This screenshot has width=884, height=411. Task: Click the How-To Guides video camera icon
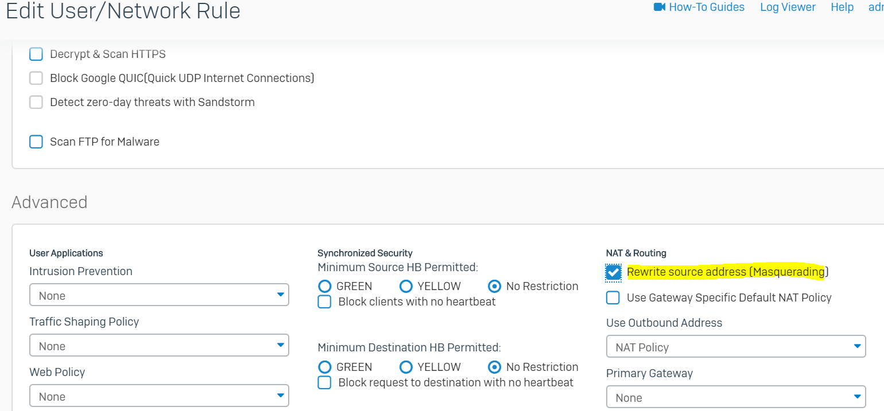click(x=659, y=7)
